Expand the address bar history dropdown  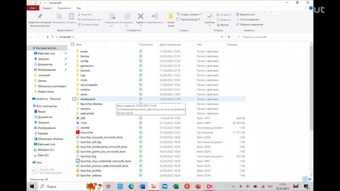(x=222, y=37)
